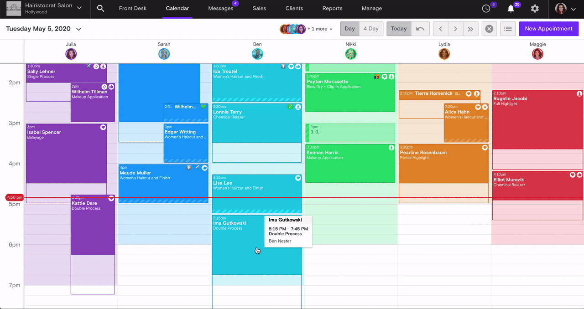Go to next day with right chevron
Image resolution: width=584 pixels, height=309 pixels.
coord(455,29)
